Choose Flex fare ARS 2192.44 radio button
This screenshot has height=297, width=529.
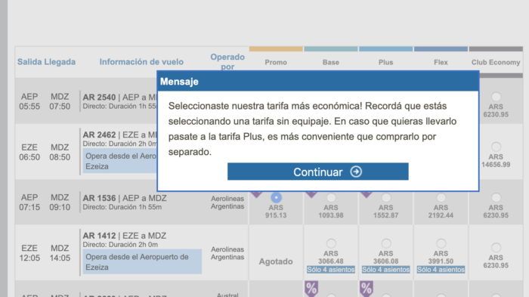[x=441, y=197]
